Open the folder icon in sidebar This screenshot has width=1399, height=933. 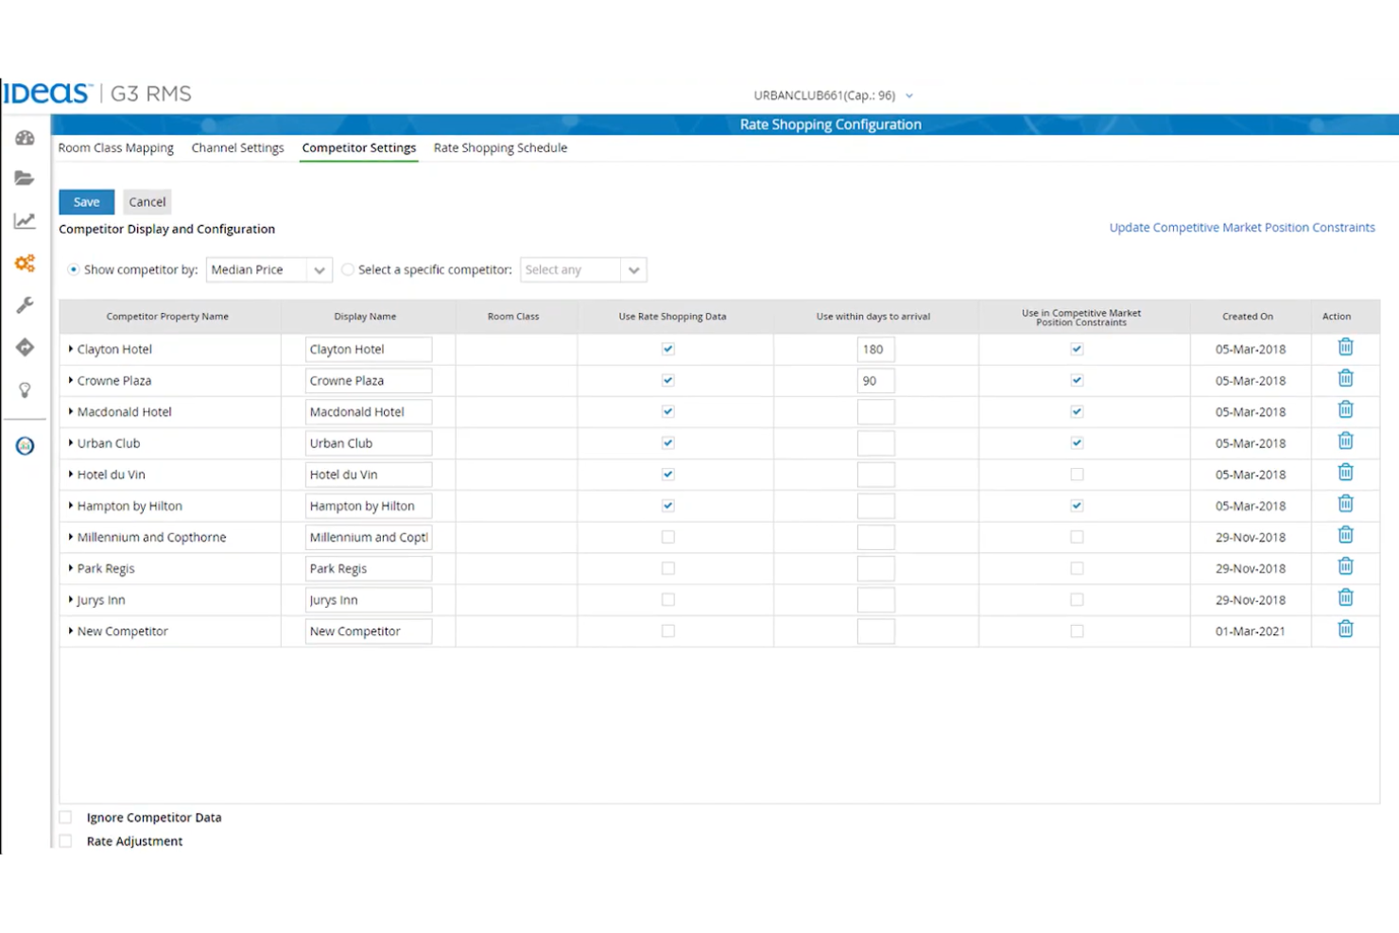click(x=25, y=179)
